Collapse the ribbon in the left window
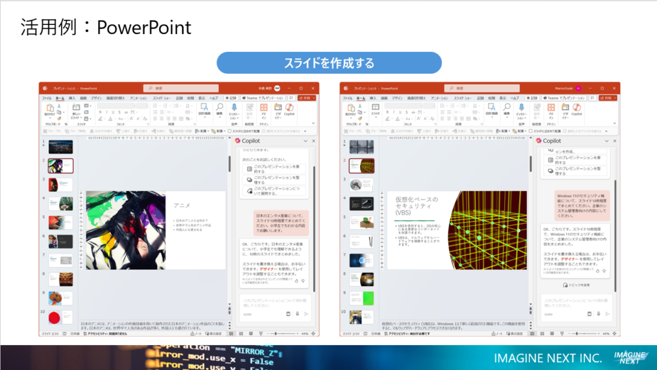 click(x=313, y=124)
